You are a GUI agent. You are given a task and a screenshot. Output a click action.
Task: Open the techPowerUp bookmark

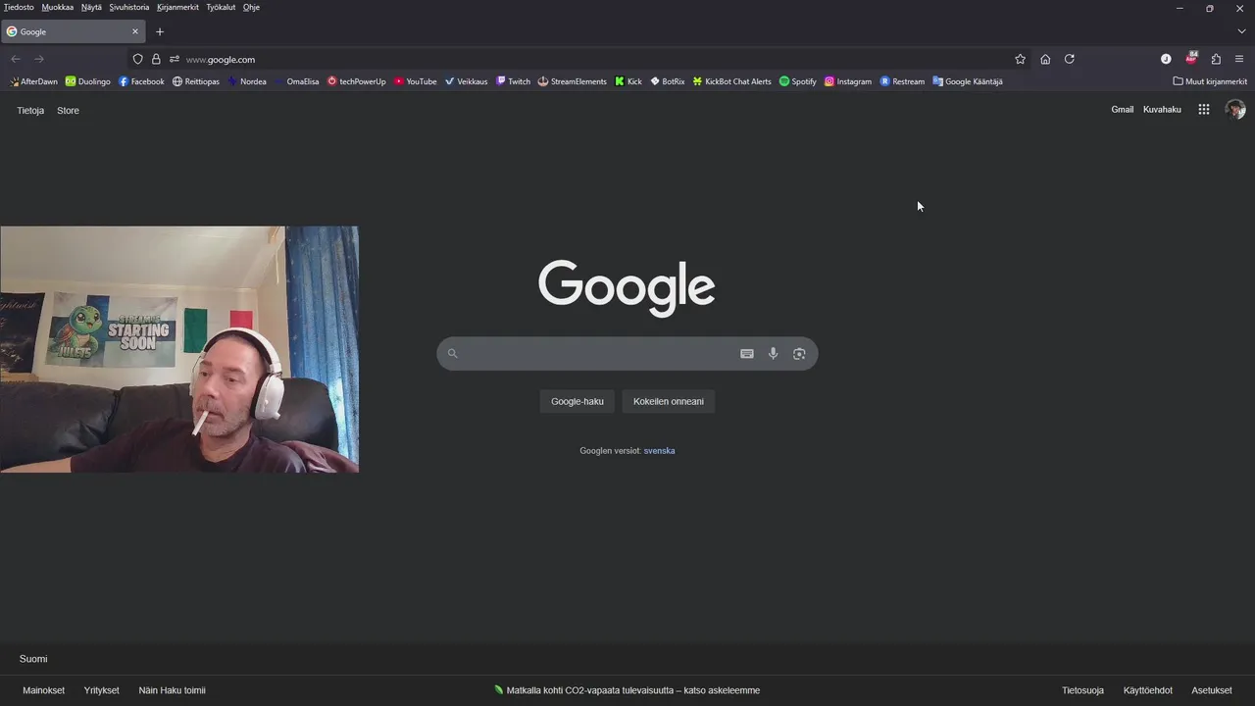[357, 81]
